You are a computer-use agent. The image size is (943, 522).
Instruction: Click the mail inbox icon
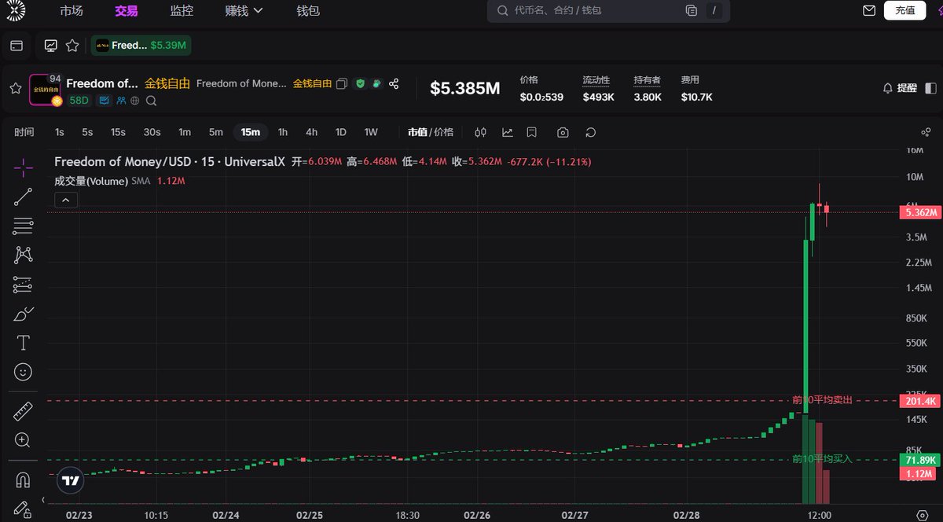tap(869, 11)
